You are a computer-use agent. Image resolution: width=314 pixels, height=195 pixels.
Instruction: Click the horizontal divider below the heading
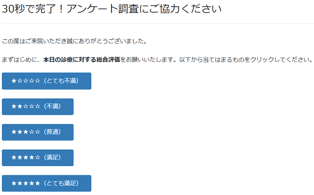pos(158,23)
